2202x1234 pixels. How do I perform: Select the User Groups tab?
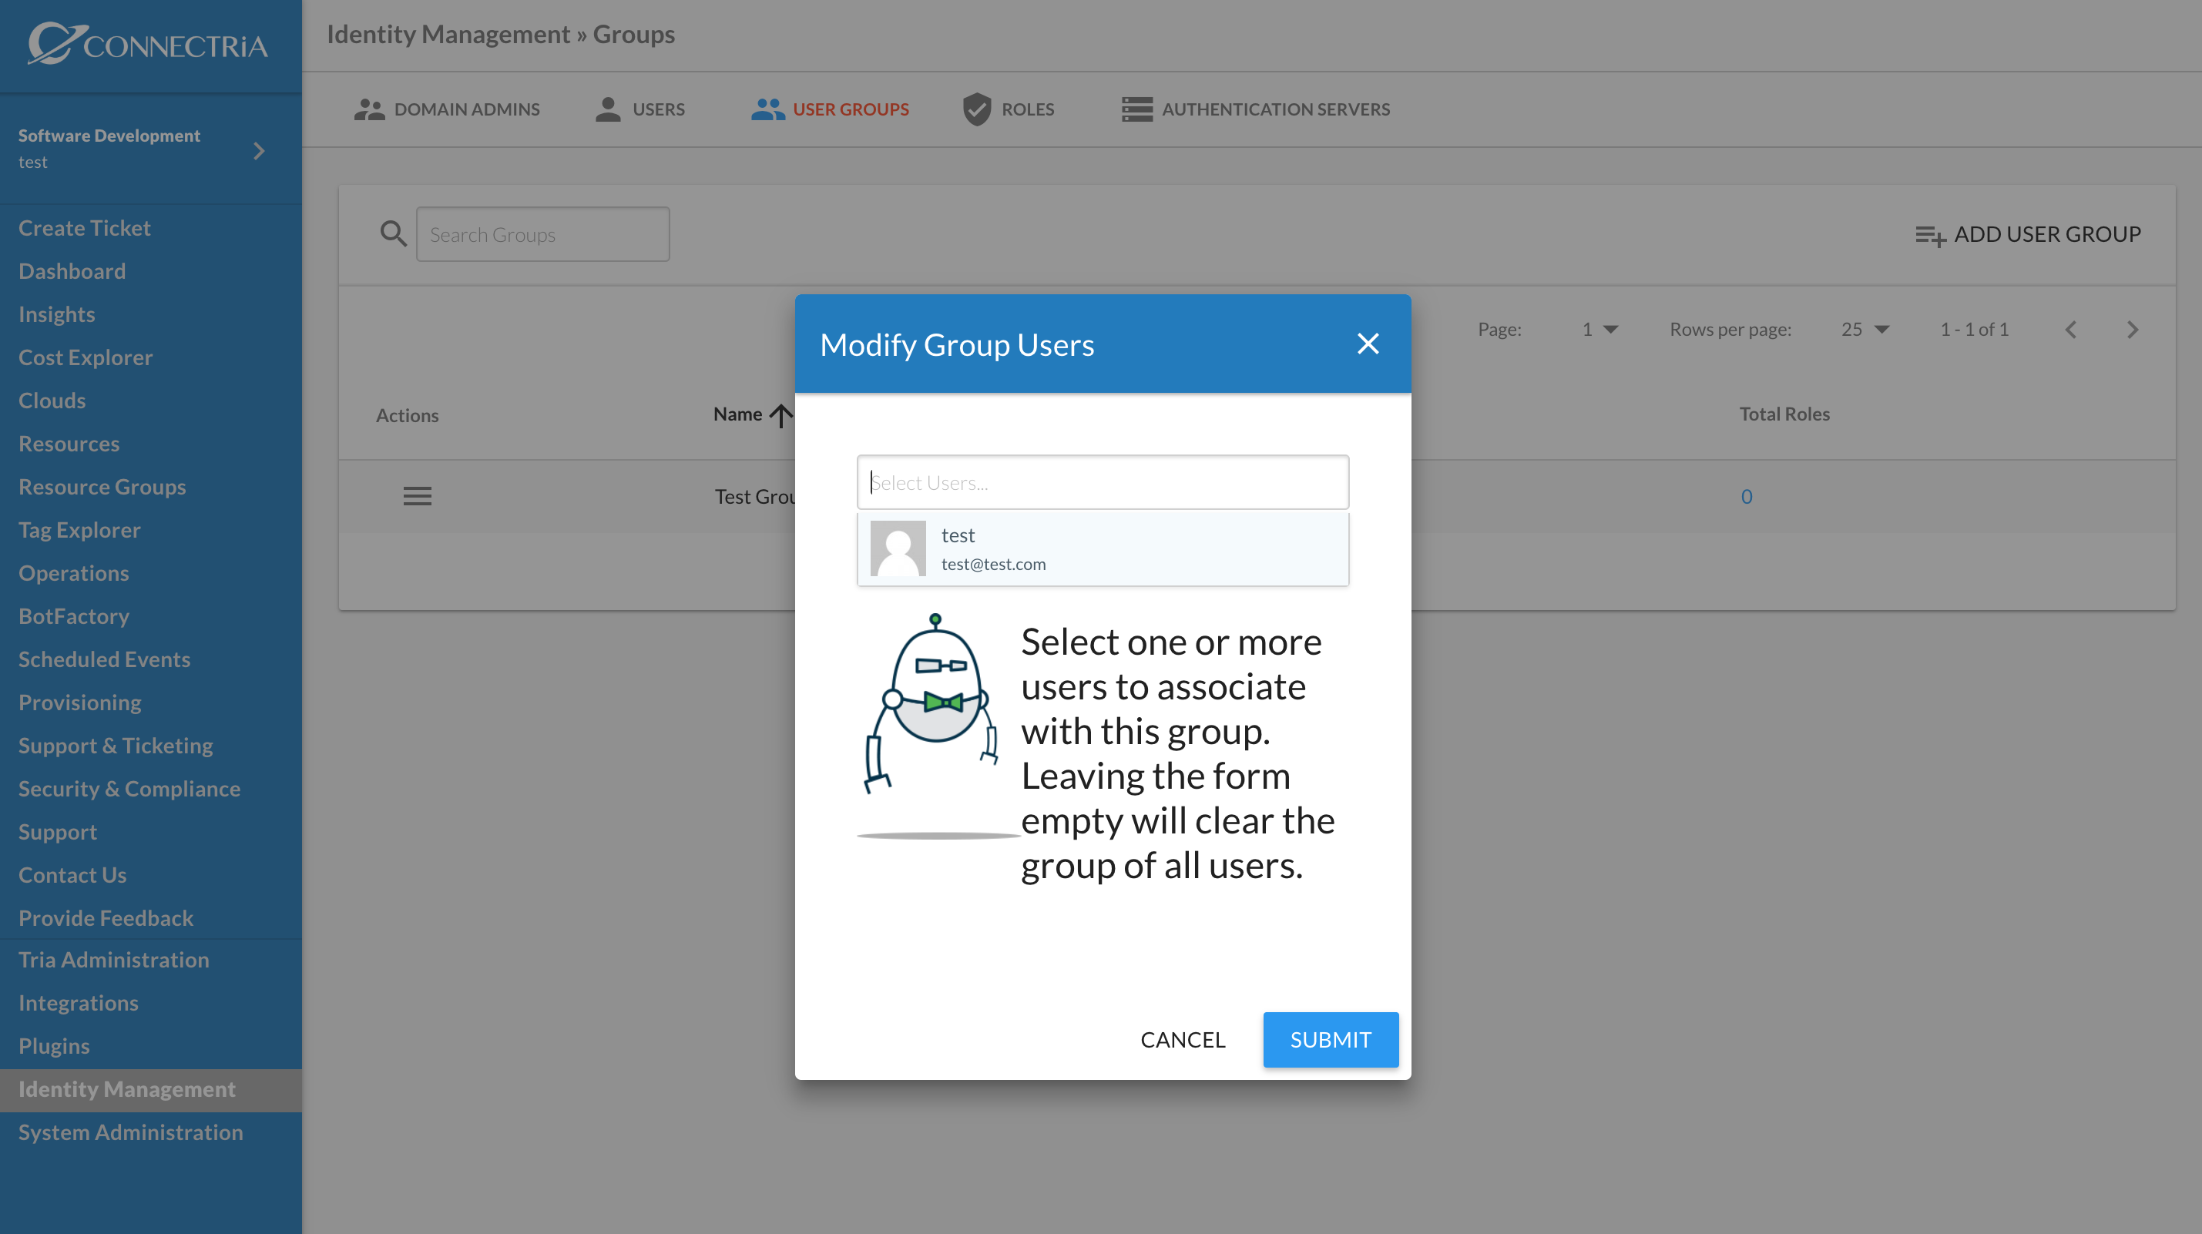click(x=829, y=109)
